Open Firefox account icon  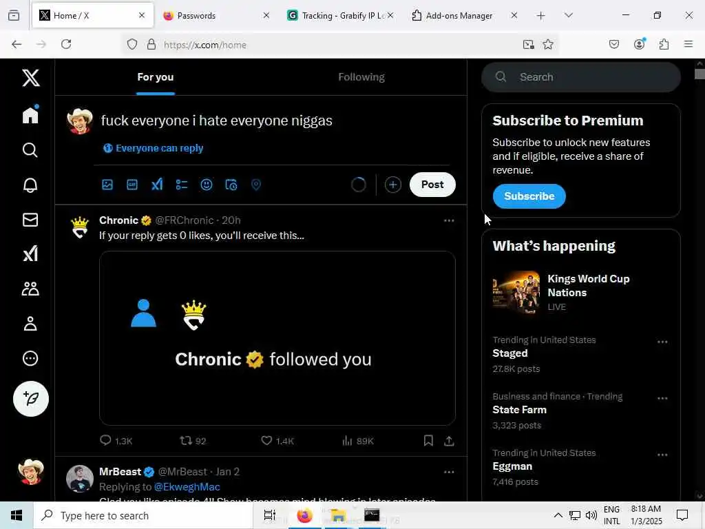point(639,44)
